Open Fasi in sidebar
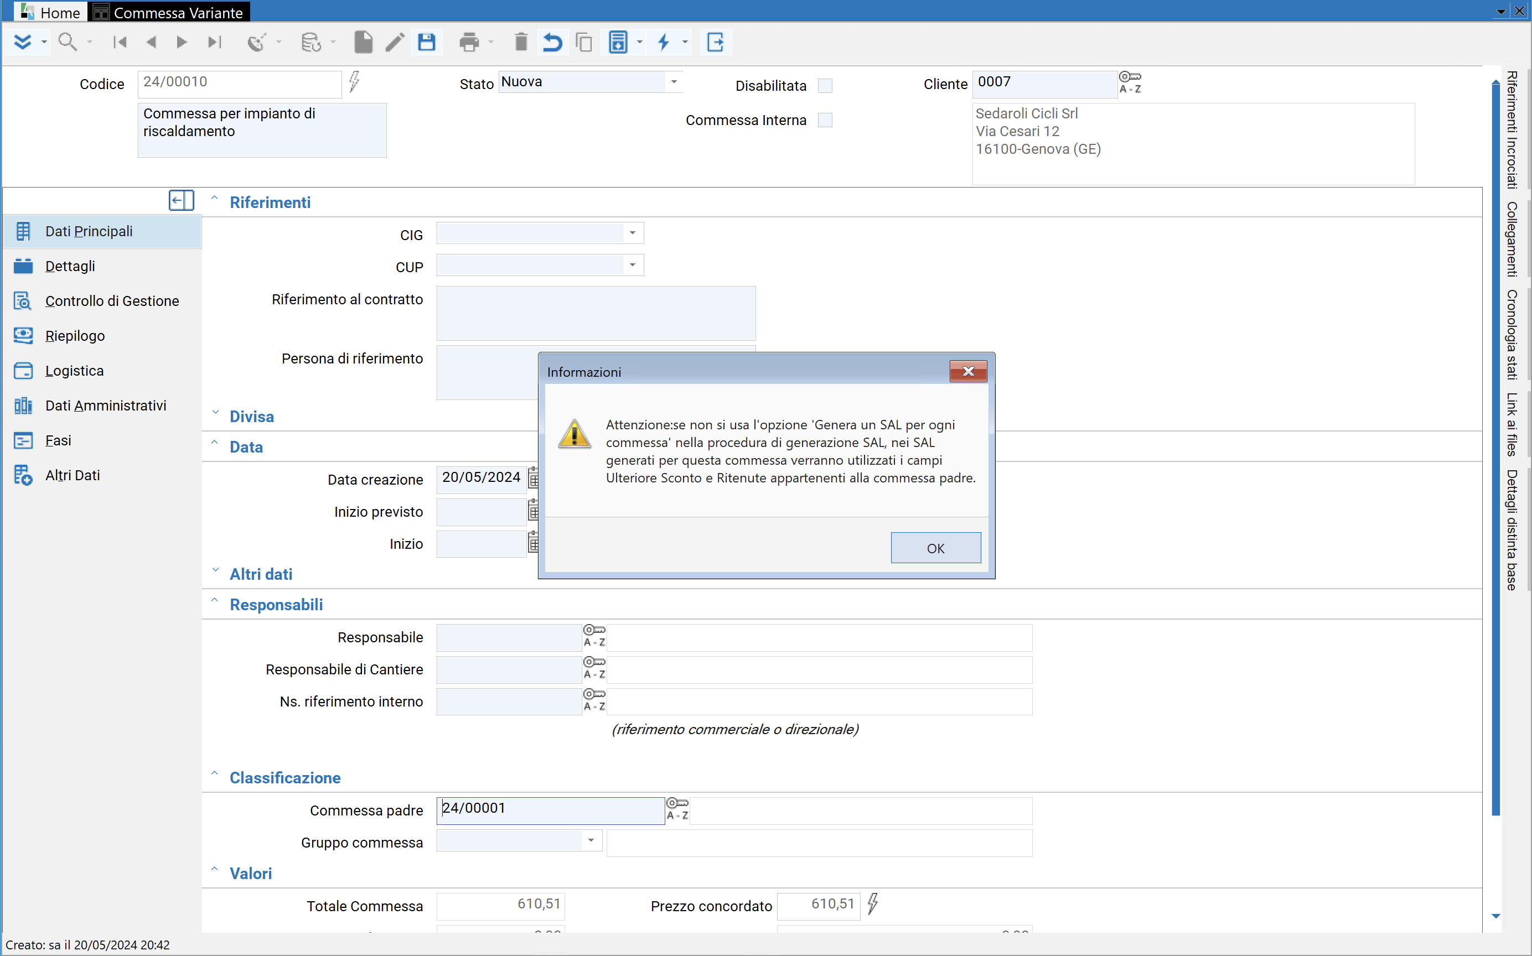The image size is (1532, 956). tap(102, 440)
